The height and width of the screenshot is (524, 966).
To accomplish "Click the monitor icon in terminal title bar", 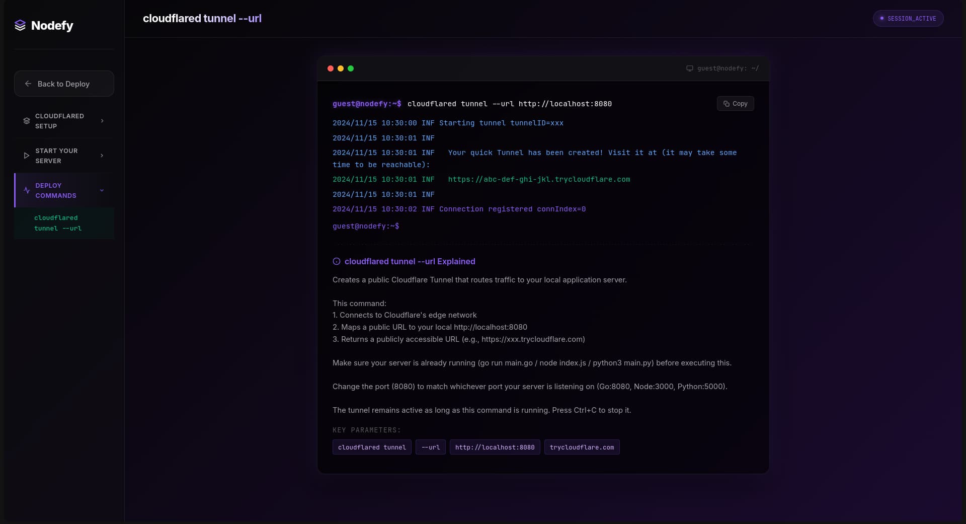I will pos(689,68).
